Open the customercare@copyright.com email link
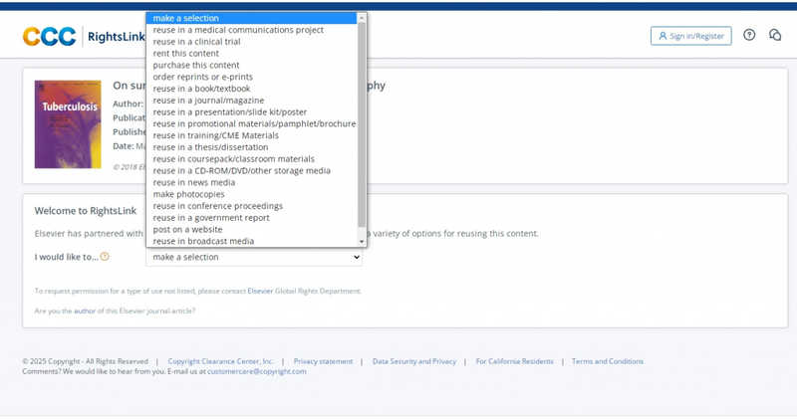Image resolution: width=797 pixels, height=419 pixels. tap(257, 371)
